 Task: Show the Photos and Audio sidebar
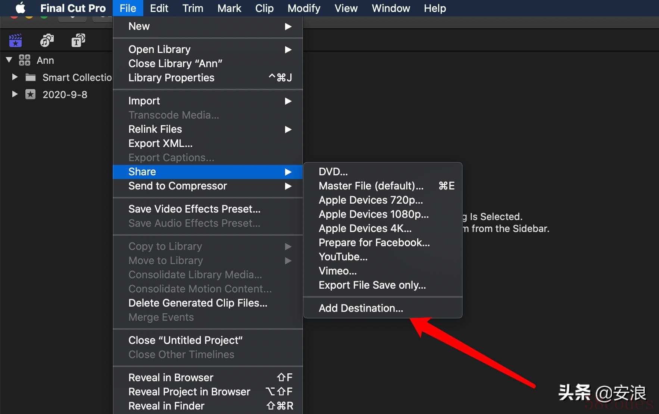click(47, 40)
